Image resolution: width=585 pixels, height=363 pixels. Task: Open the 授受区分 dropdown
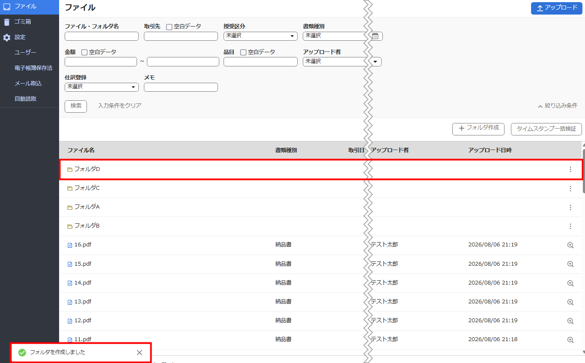[x=260, y=36]
